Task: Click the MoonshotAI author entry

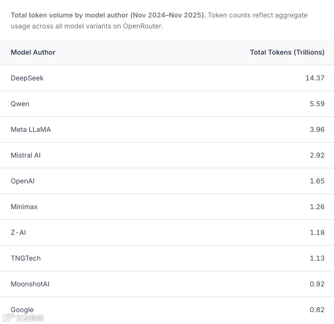Action: coord(30,284)
